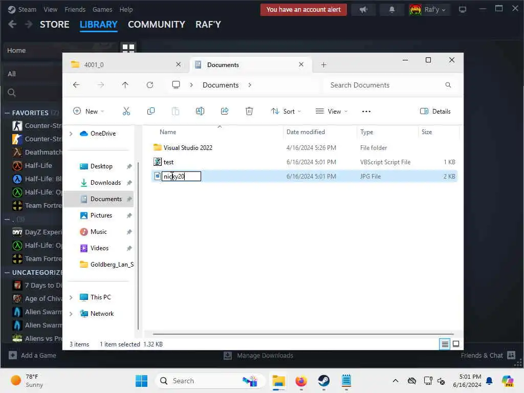
Task: Show hidden system tray icons
Action: tap(396, 381)
